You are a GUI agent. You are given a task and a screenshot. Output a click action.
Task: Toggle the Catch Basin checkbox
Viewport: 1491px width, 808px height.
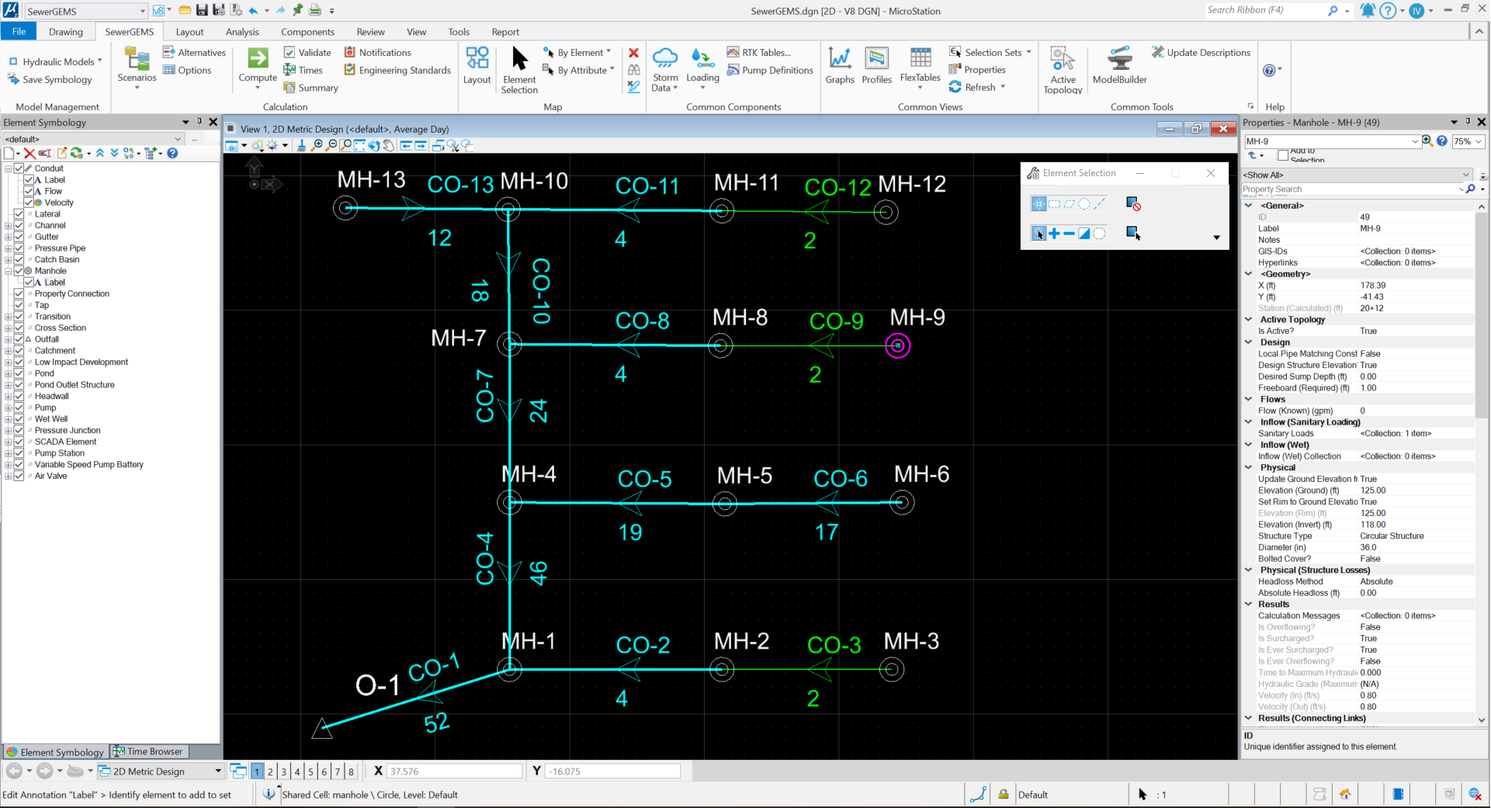pyautogui.click(x=19, y=260)
